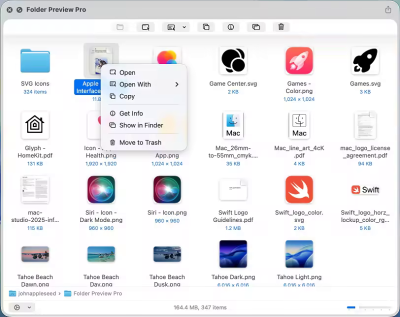Click the Get Info toolbar icon
400x317 pixels.
[x=231, y=27]
